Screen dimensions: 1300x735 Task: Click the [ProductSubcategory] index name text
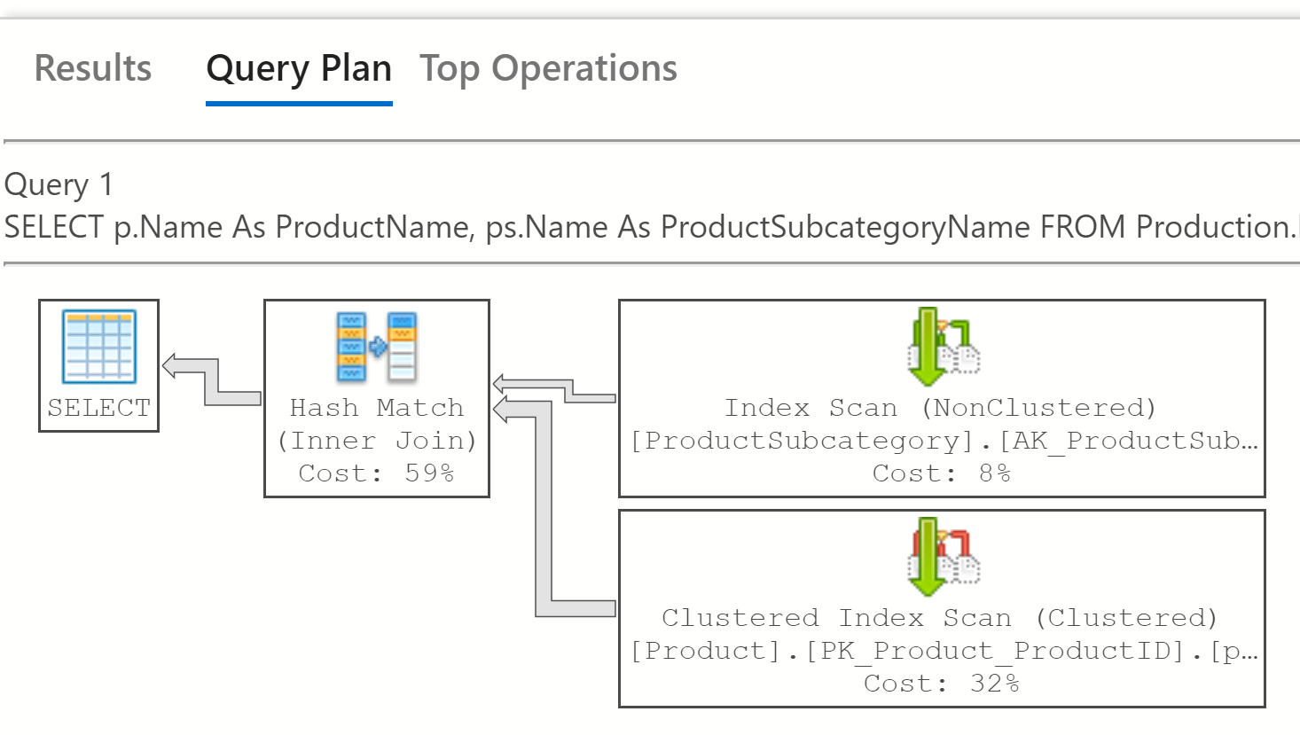943,441
